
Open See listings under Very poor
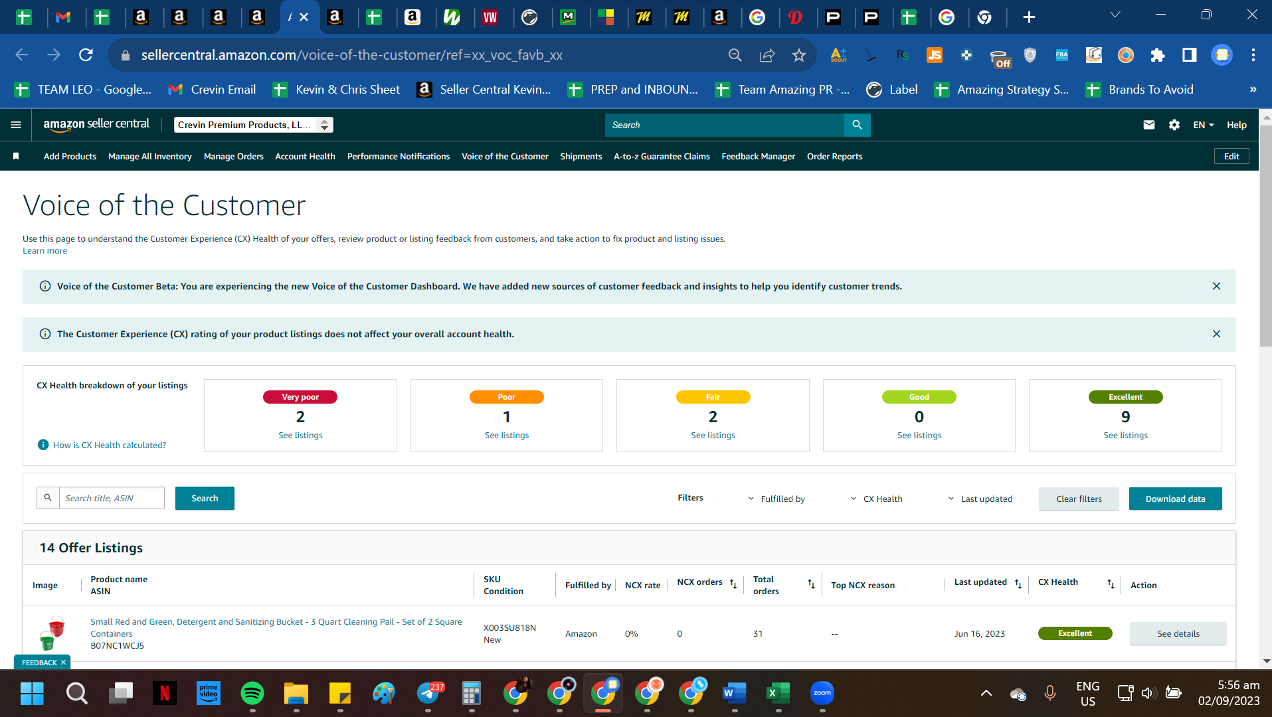pyautogui.click(x=300, y=436)
